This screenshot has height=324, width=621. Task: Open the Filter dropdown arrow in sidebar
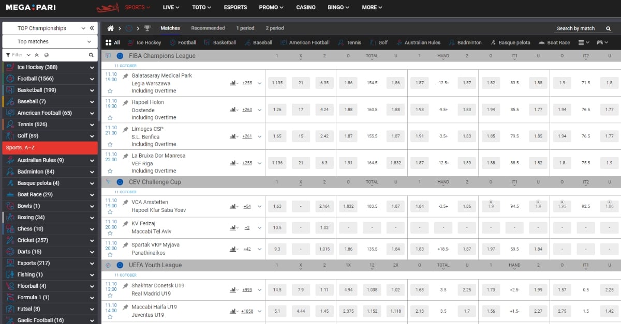[28, 55]
